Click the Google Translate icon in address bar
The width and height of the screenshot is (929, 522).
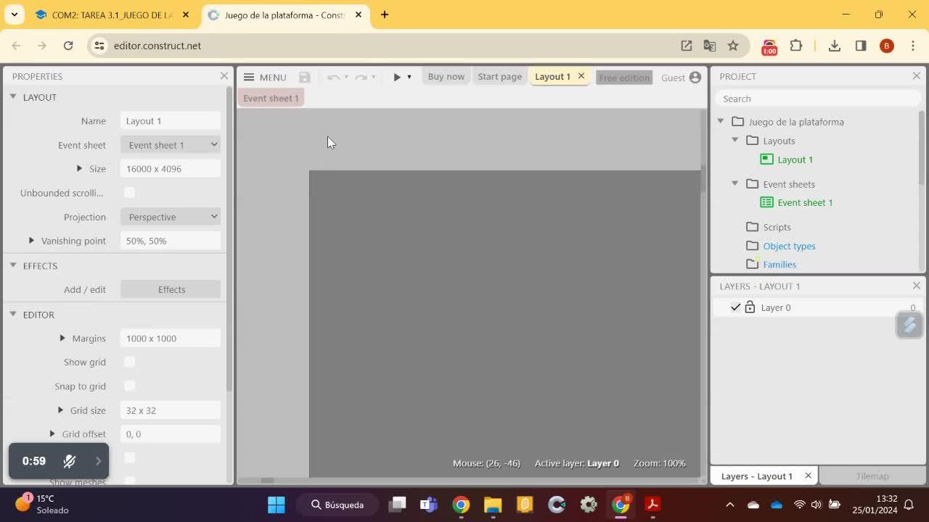click(710, 46)
